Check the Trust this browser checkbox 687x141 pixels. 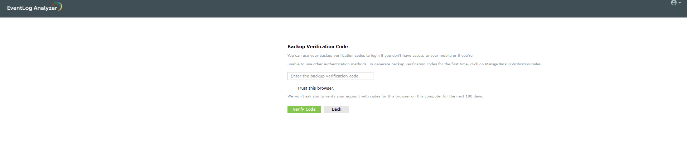290,88
